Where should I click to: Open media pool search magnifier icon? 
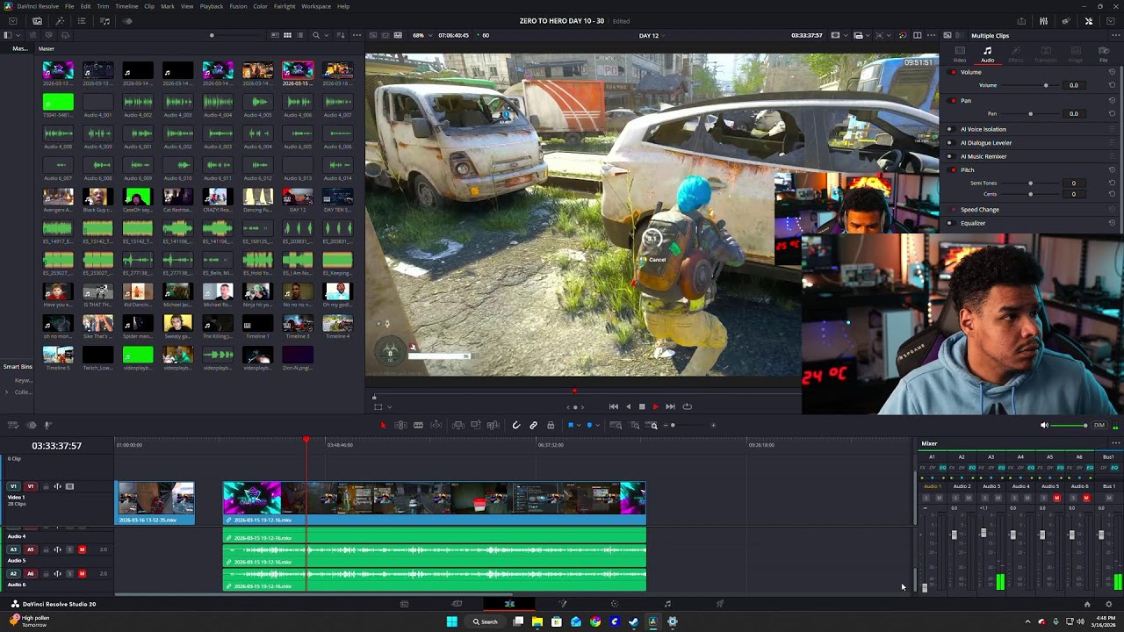[x=316, y=35]
